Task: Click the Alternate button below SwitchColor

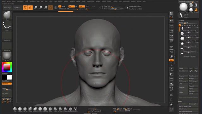Action: pos(7,84)
